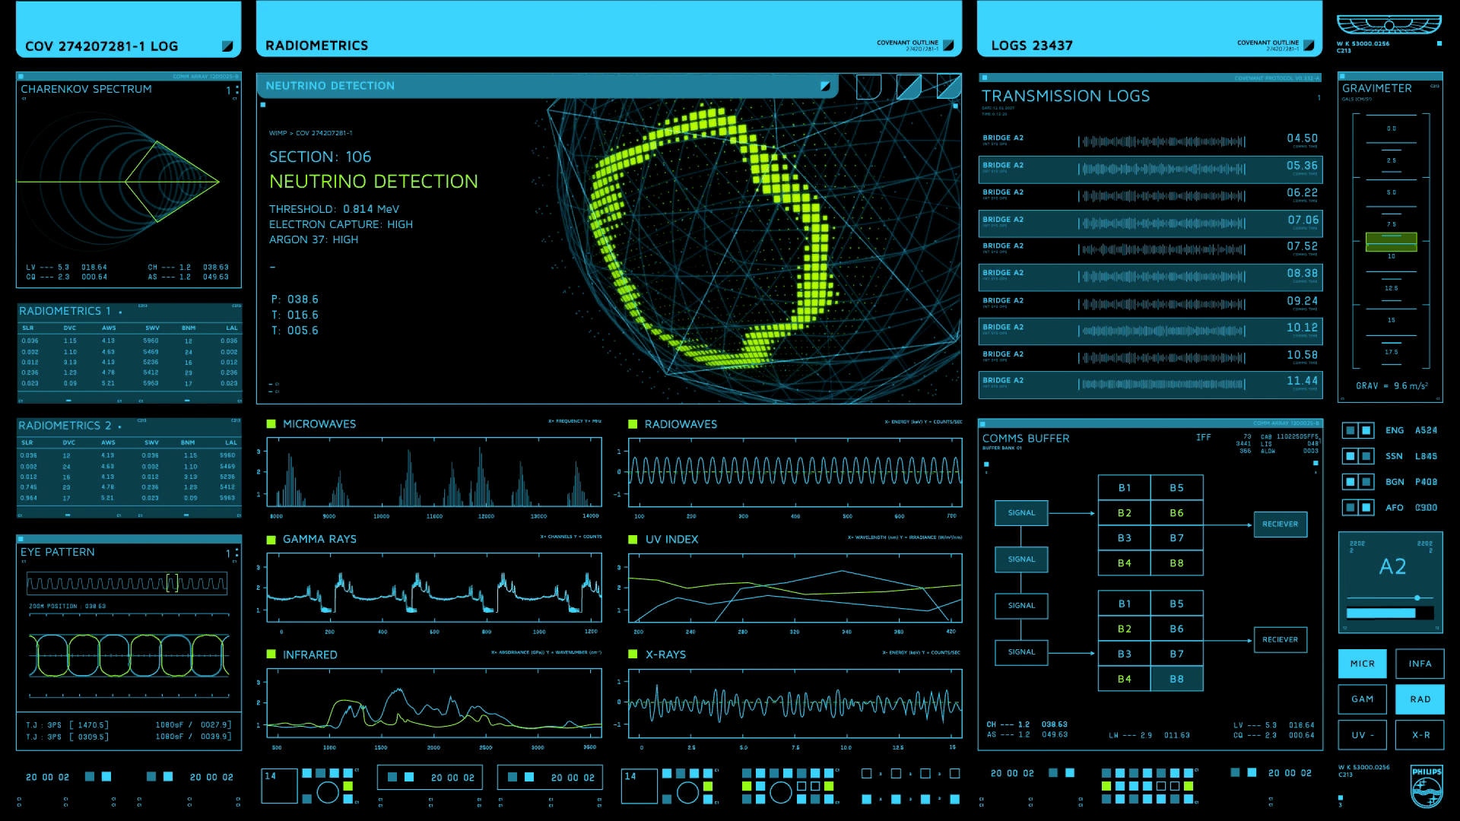Open the Charenkov Spectrum vertical dots menu
Image resolution: width=1460 pixels, height=821 pixels.
coord(237,90)
